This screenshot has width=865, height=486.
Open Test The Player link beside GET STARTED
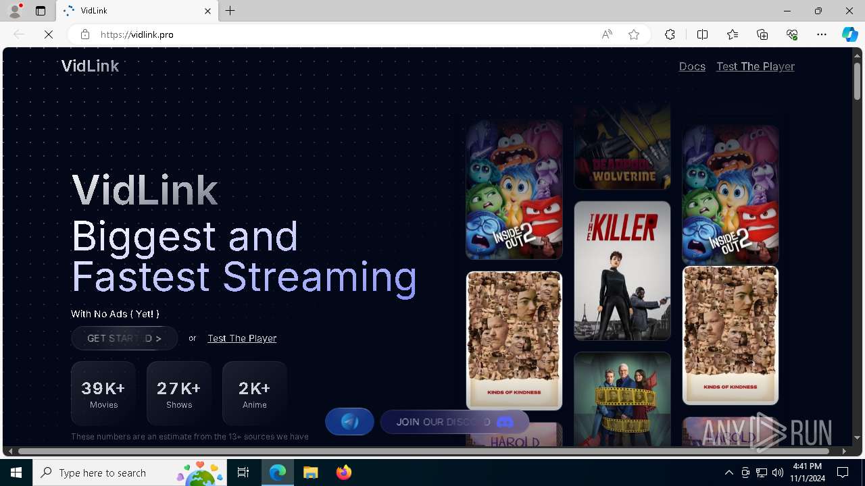242,338
